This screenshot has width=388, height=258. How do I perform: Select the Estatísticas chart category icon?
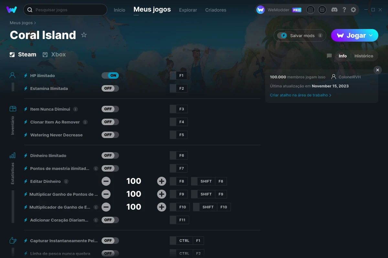tap(13, 155)
